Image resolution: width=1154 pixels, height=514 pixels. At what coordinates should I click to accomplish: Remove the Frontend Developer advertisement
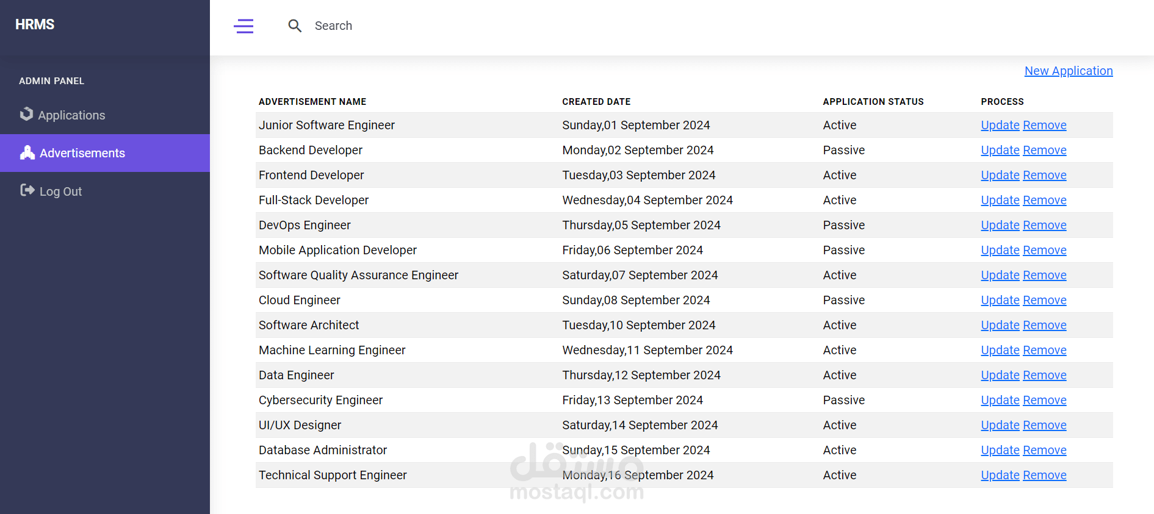1045,175
